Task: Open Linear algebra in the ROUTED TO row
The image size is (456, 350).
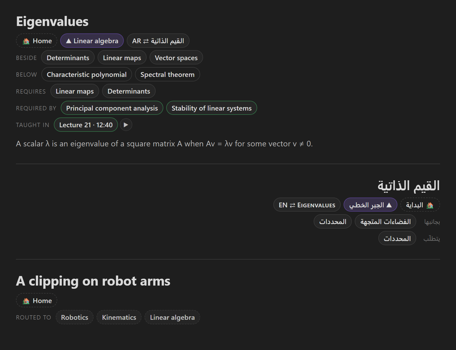Action: 172,317
